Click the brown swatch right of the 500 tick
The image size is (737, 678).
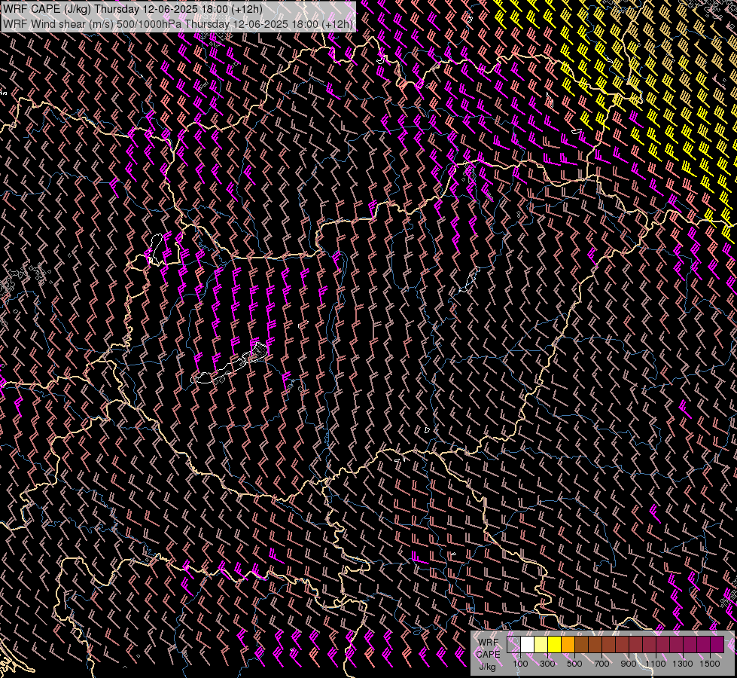(x=582, y=644)
